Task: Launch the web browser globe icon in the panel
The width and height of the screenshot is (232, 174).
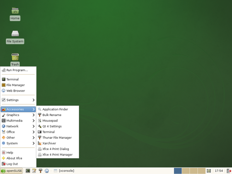Action: click(x=47, y=171)
